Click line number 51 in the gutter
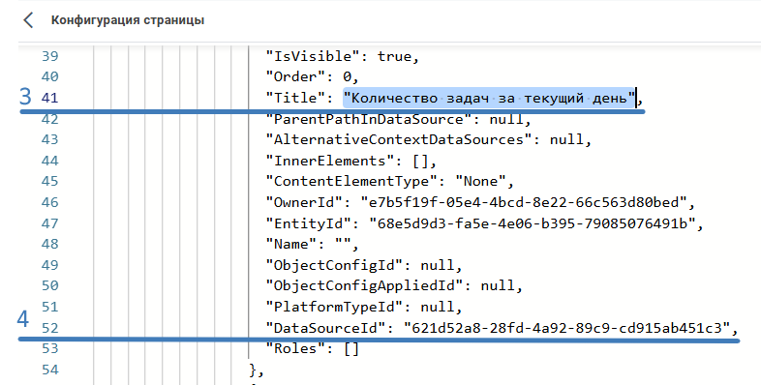The height and width of the screenshot is (385, 761). [50, 307]
